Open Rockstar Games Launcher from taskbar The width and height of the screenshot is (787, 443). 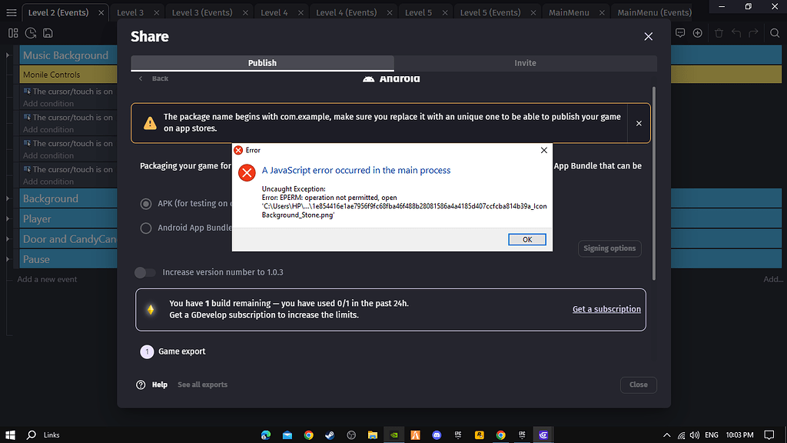click(480, 435)
